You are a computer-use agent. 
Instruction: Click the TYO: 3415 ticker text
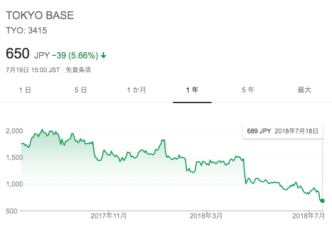click(27, 30)
